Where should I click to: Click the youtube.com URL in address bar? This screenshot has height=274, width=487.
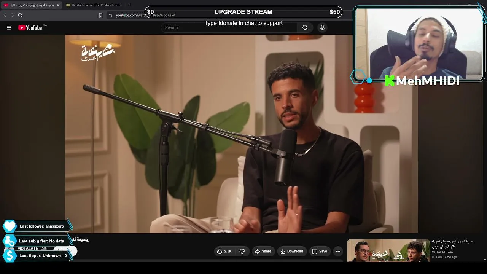[x=146, y=15]
